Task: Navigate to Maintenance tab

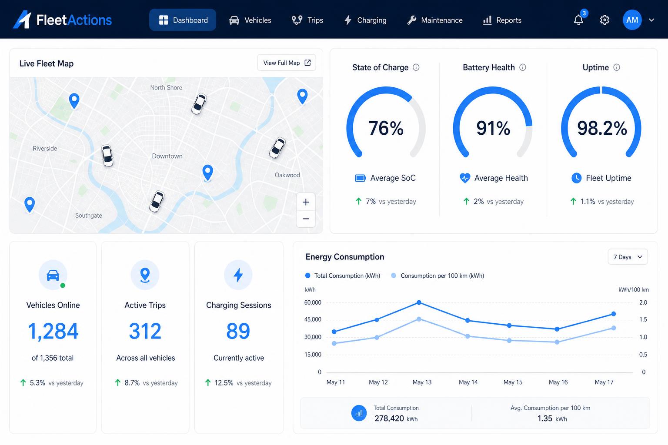Action: coord(435,20)
